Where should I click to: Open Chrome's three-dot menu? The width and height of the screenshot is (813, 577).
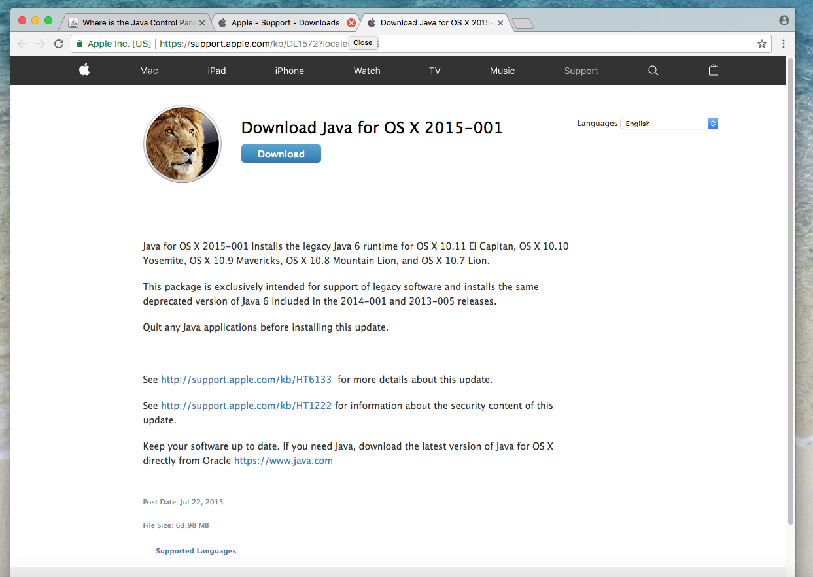[784, 44]
